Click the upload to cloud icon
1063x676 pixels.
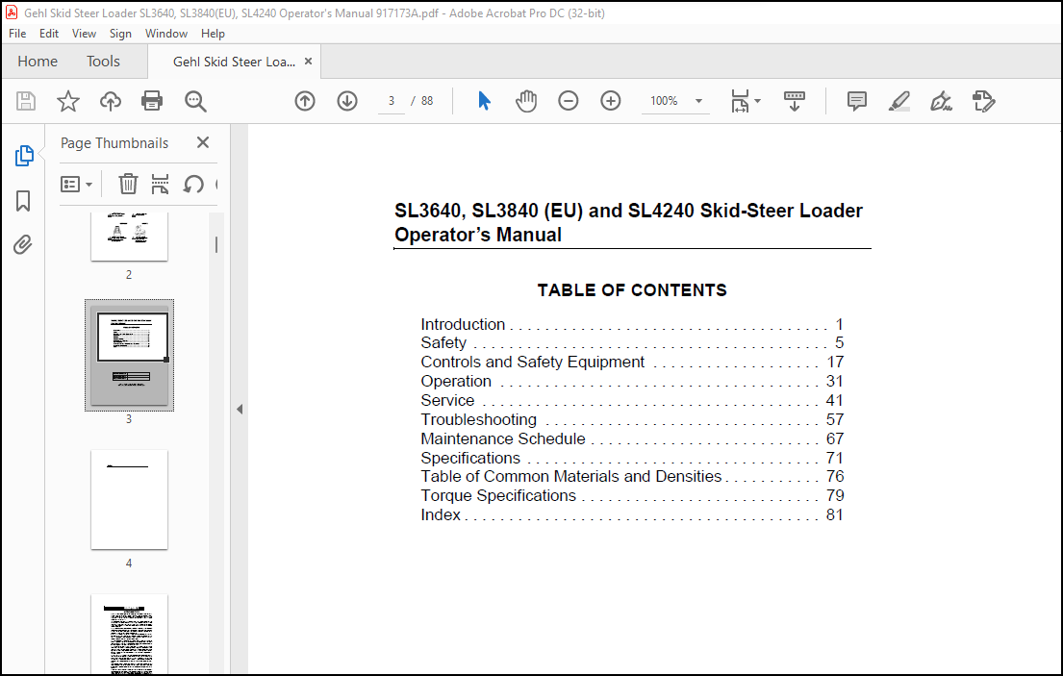pos(110,102)
